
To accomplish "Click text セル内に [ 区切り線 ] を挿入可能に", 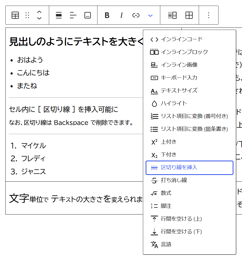I will point(63,109).
